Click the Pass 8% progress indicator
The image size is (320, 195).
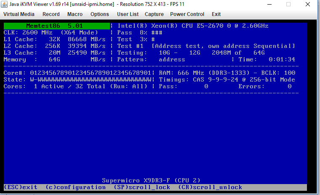click(x=140, y=33)
